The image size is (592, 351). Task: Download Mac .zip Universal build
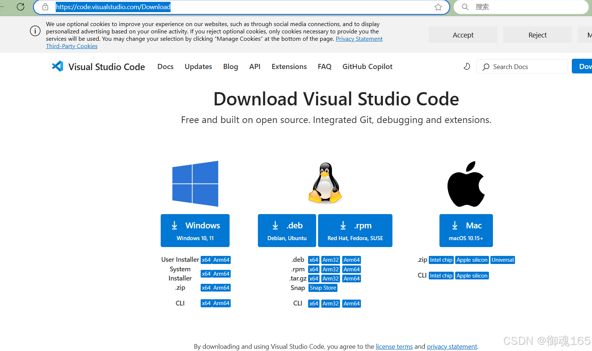(503, 260)
